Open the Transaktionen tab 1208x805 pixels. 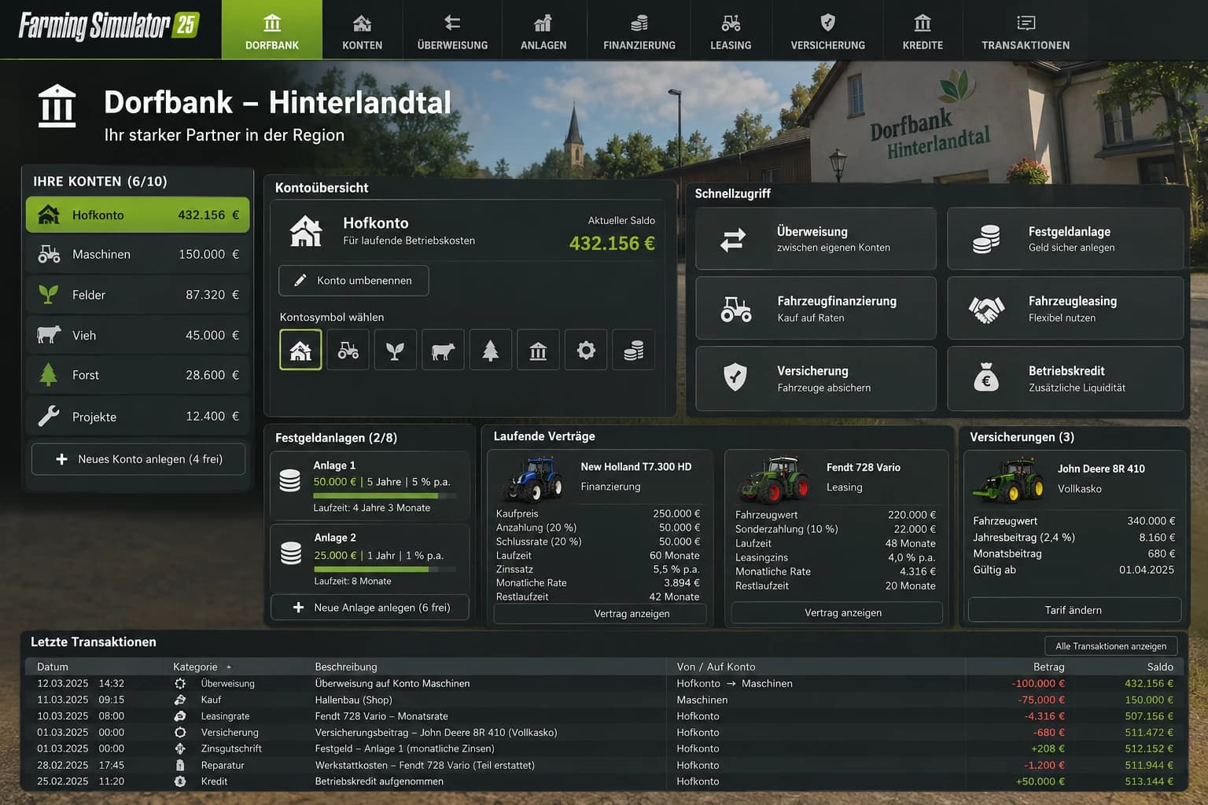click(x=1026, y=30)
